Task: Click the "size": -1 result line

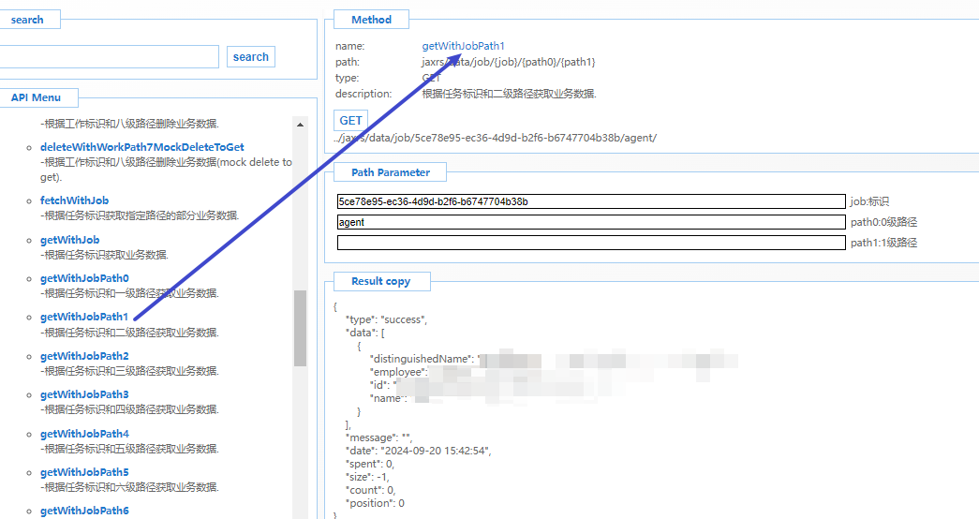Action: click(368, 477)
